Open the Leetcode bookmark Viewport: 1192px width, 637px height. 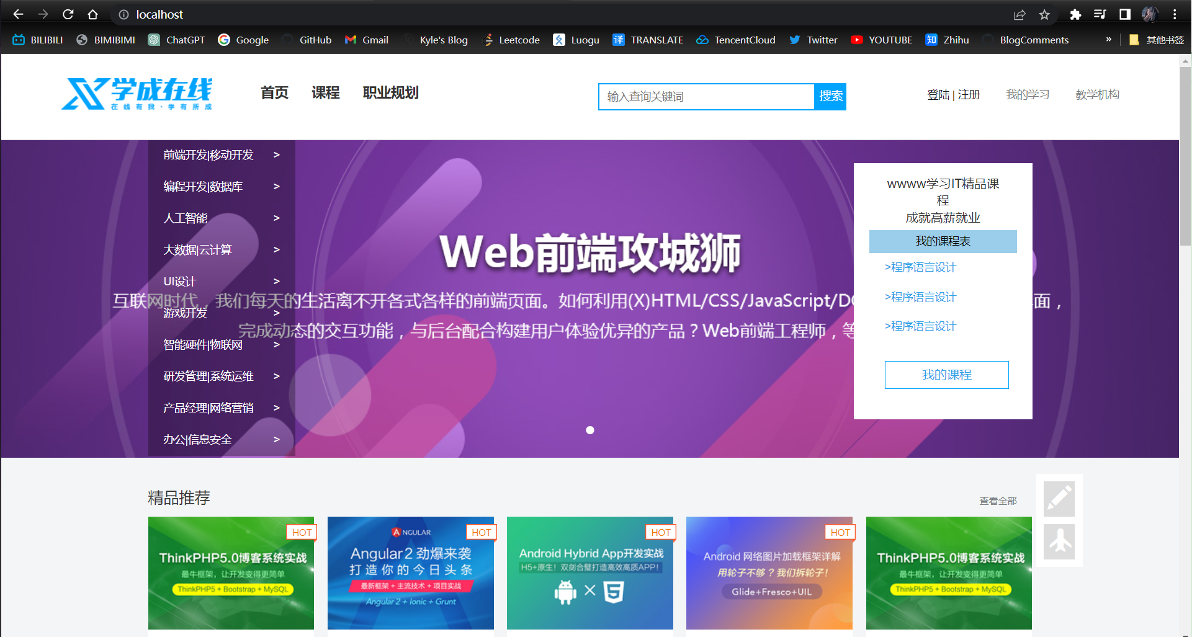click(x=510, y=40)
